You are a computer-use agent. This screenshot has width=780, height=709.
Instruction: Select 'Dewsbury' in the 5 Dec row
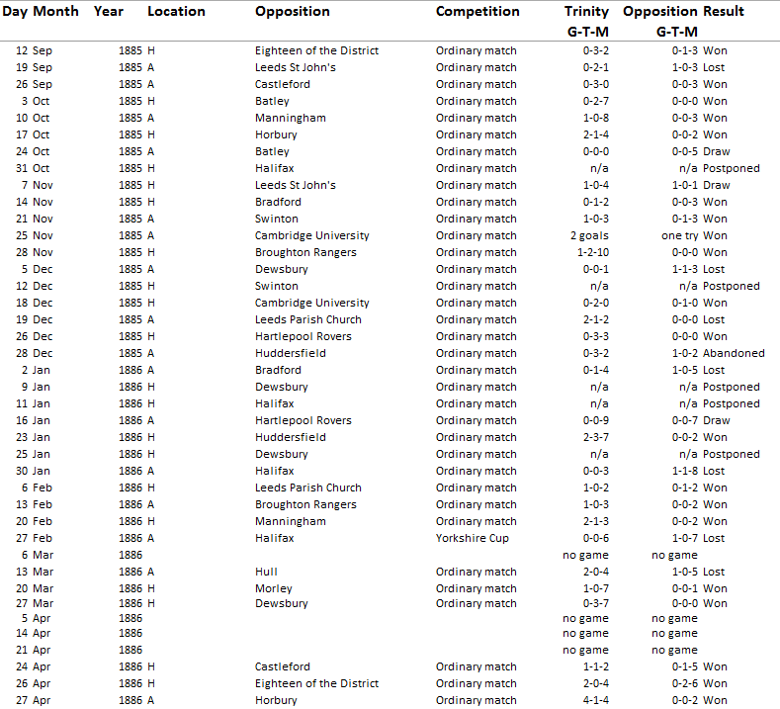[x=282, y=270]
